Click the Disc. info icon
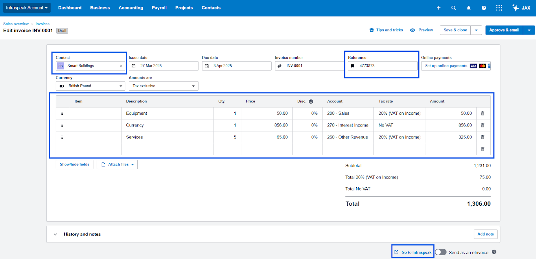537x259 pixels. (311, 101)
